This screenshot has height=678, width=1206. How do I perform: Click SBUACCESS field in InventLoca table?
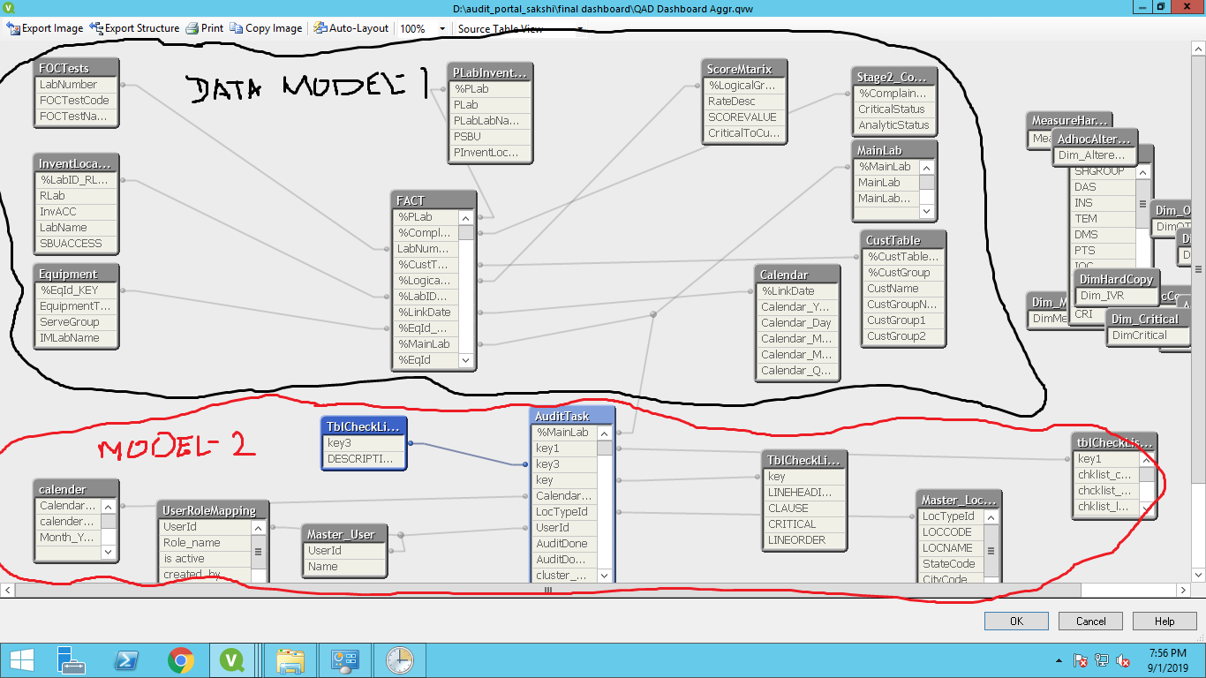pyautogui.click(x=76, y=244)
